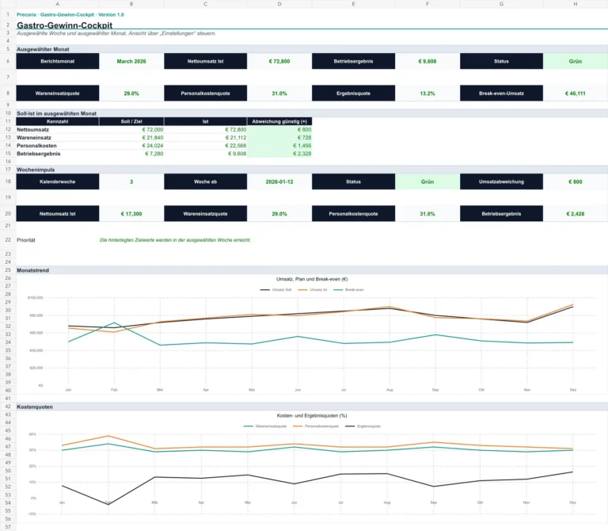The width and height of the screenshot is (608, 531).
Task: Select the 'Berichtsmonat' label cell
Action: coord(57,61)
